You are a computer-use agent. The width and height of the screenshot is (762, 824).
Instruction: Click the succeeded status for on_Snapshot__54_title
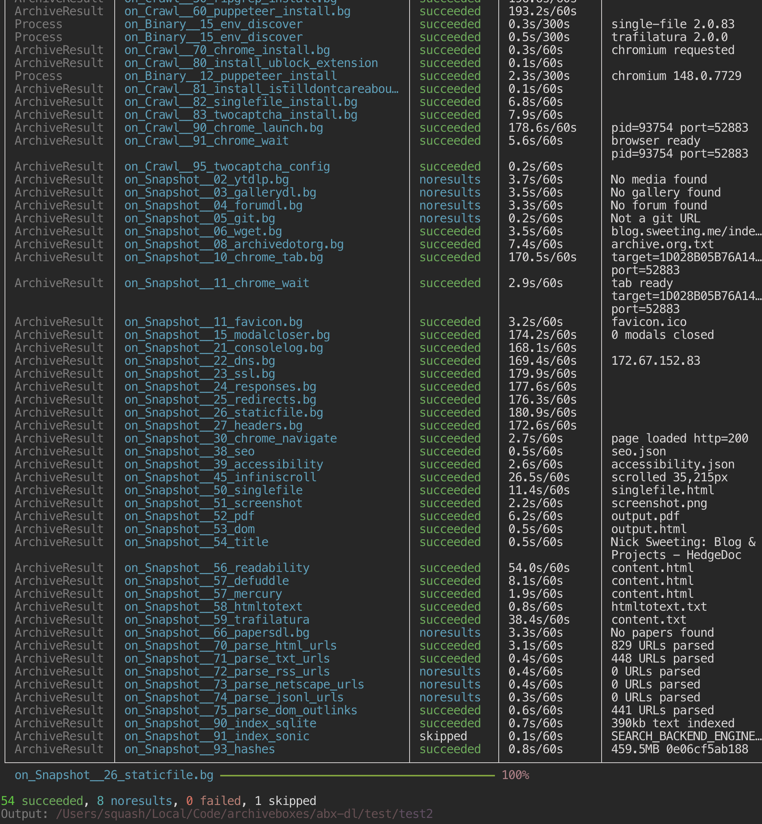coord(450,542)
